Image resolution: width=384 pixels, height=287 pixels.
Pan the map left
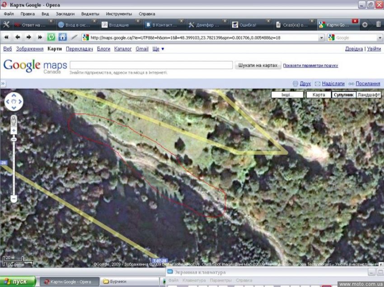tap(7, 102)
